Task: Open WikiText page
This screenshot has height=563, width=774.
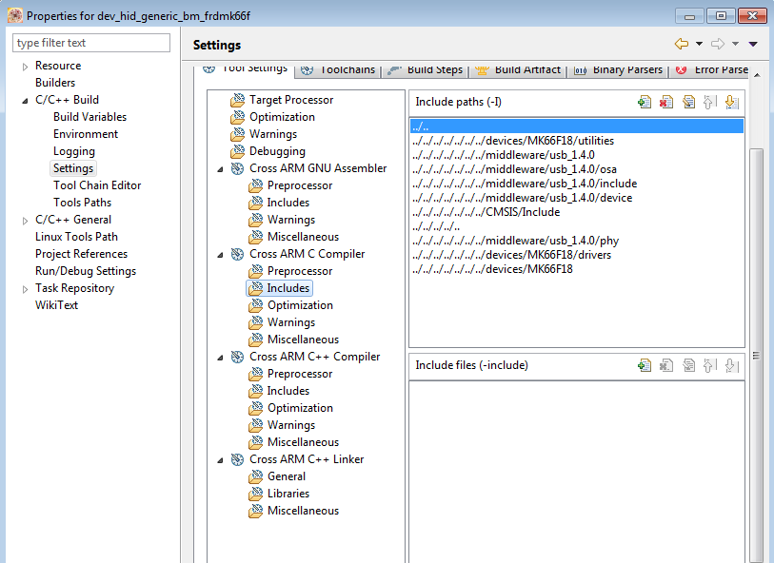Action: point(57,305)
